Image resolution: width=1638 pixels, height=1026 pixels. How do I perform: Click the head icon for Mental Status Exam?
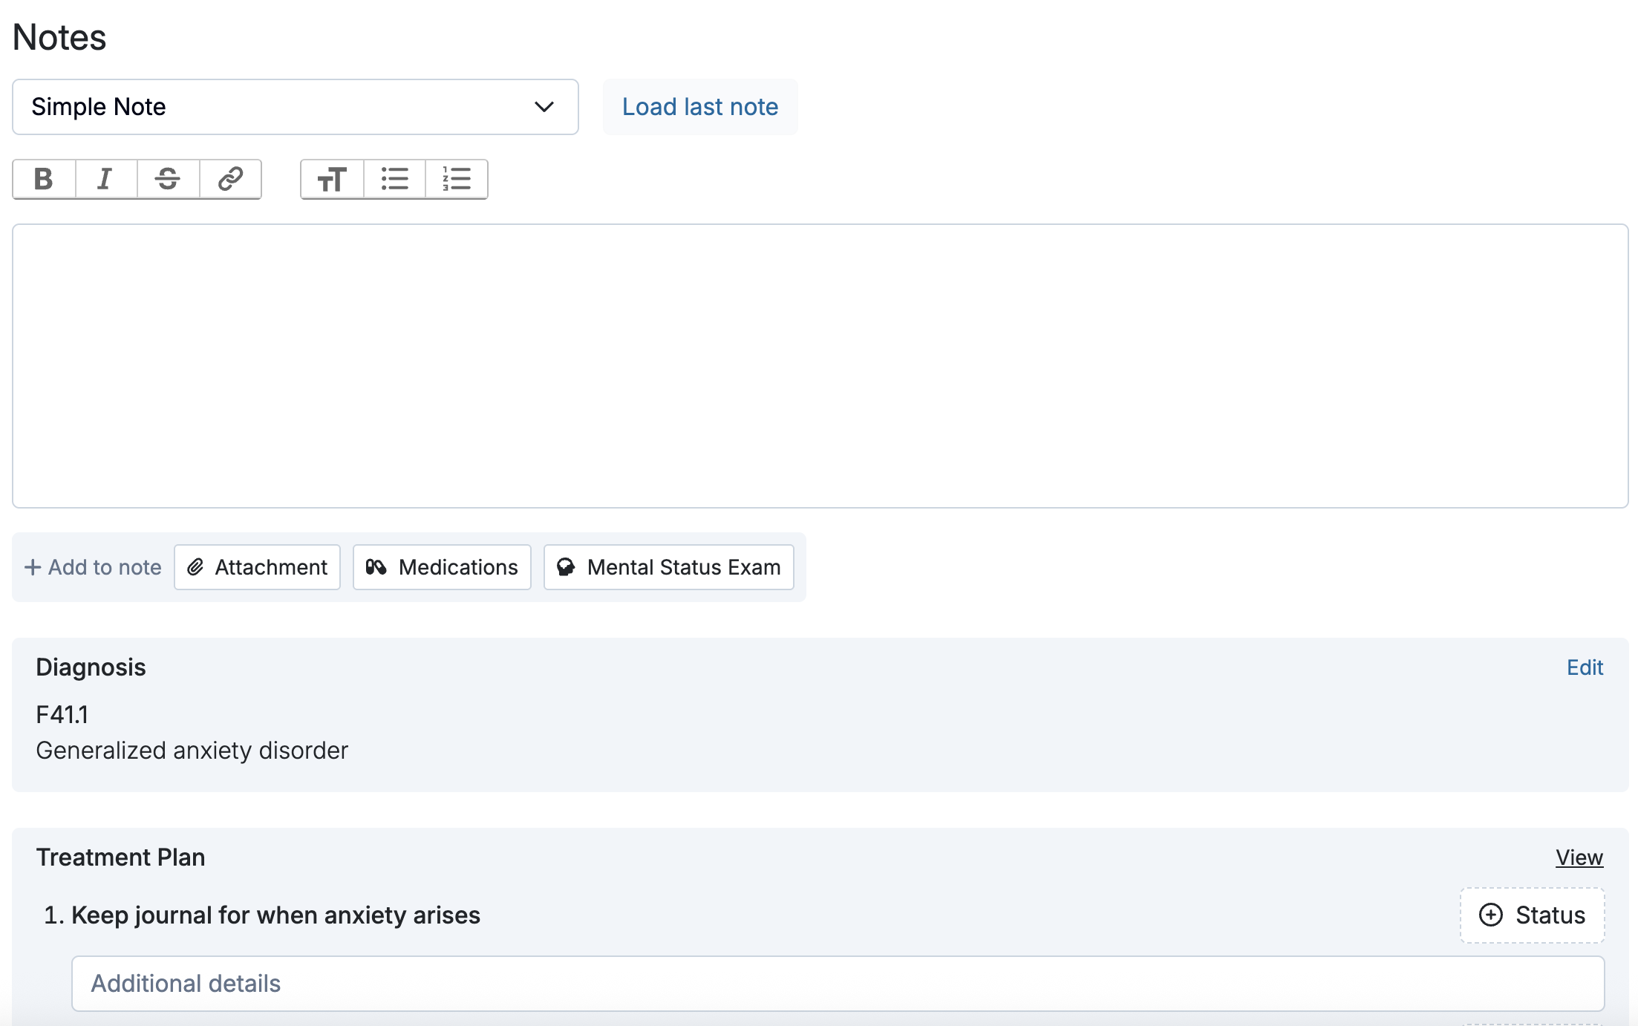coord(566,567)
